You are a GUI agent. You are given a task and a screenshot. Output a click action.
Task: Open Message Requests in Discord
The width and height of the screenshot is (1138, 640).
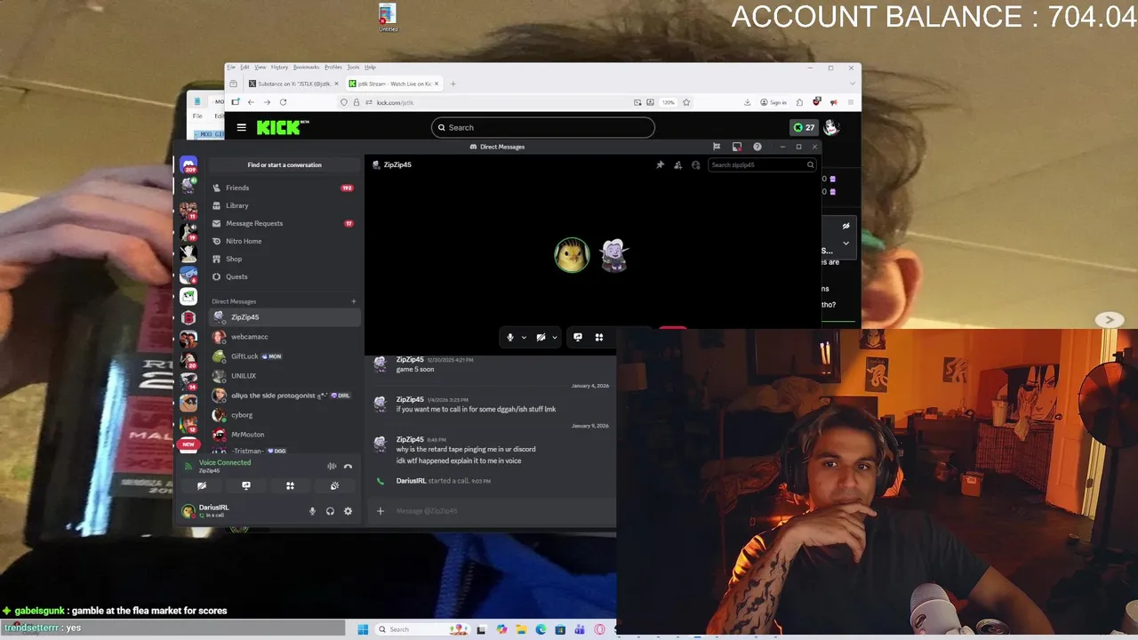[x=284, y=223]
